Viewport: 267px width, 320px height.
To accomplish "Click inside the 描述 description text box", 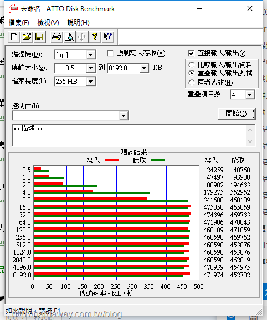I will [x=129, y=135].
